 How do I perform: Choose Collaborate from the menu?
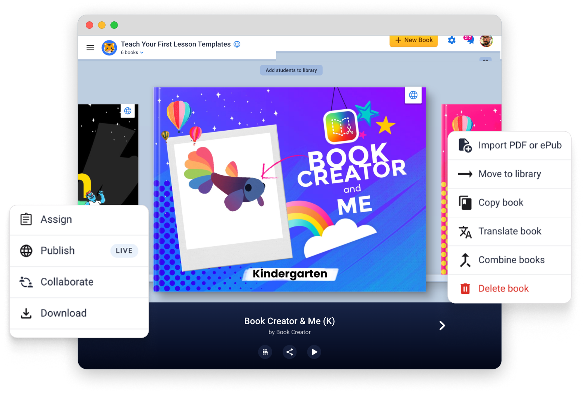point(79,282)
